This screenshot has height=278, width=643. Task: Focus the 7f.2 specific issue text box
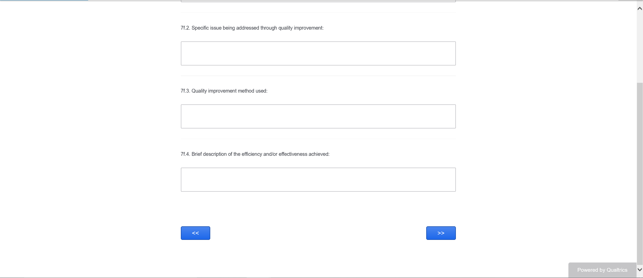[318, 53]
